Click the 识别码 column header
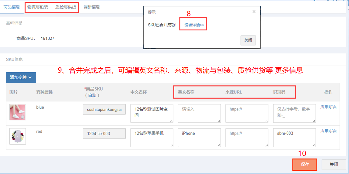The width and height of the screenshot is (349, 174). (x=279, y=92)
